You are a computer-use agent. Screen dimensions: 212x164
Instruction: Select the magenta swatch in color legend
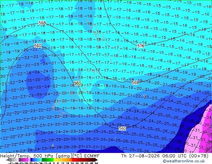pyautogui.click(x=27, y=160)
